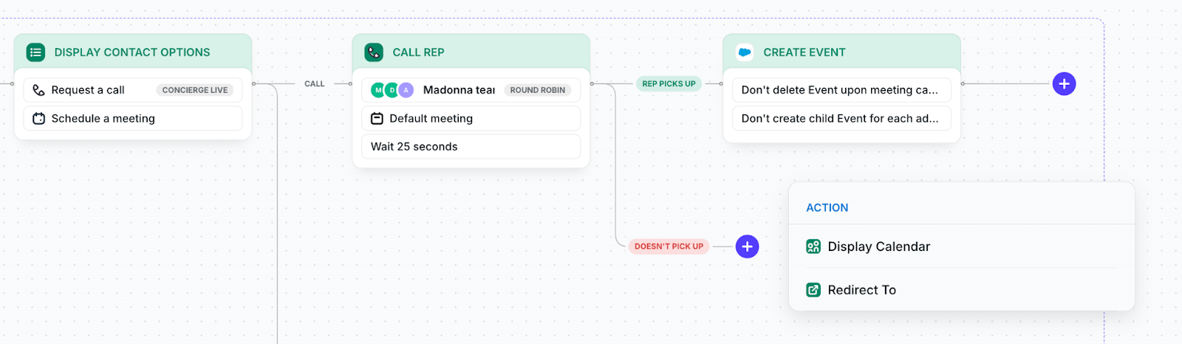The height and width of the screenshot is (344, 1182).
Task: Click the Round Robin badge
Action: coord(538,90)
